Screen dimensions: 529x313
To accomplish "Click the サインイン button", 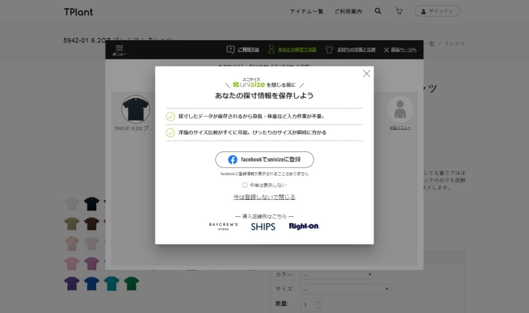I will pyautogui.click(x=437, y=11).
